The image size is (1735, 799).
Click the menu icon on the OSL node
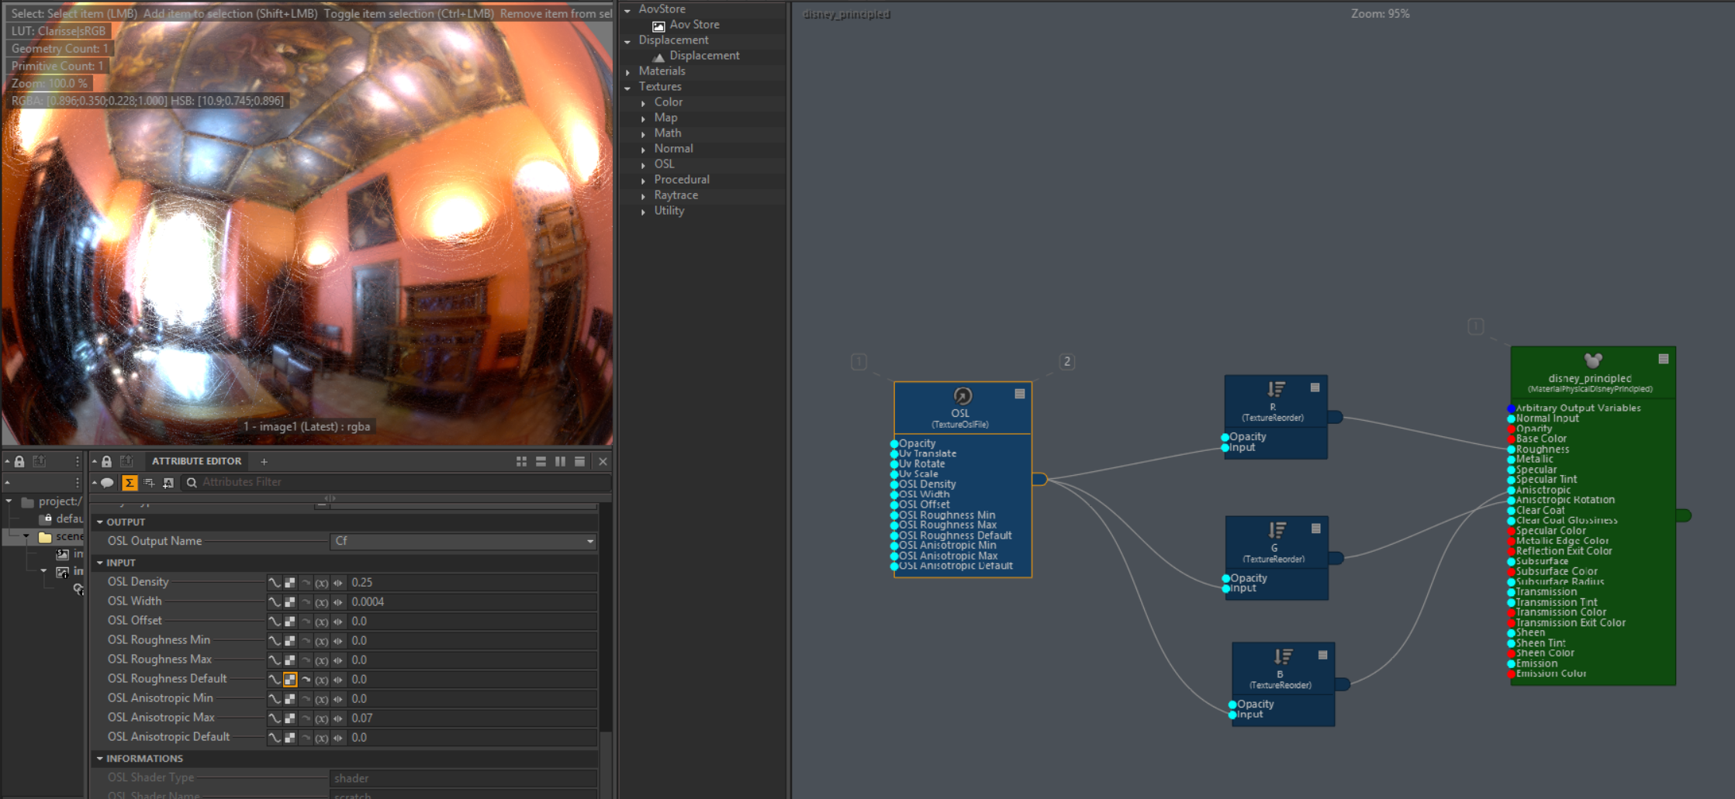point(1020,394)
